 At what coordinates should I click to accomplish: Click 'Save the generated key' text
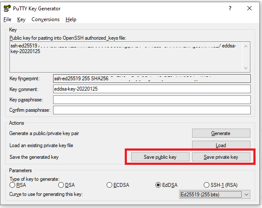(x=34, y=157)
